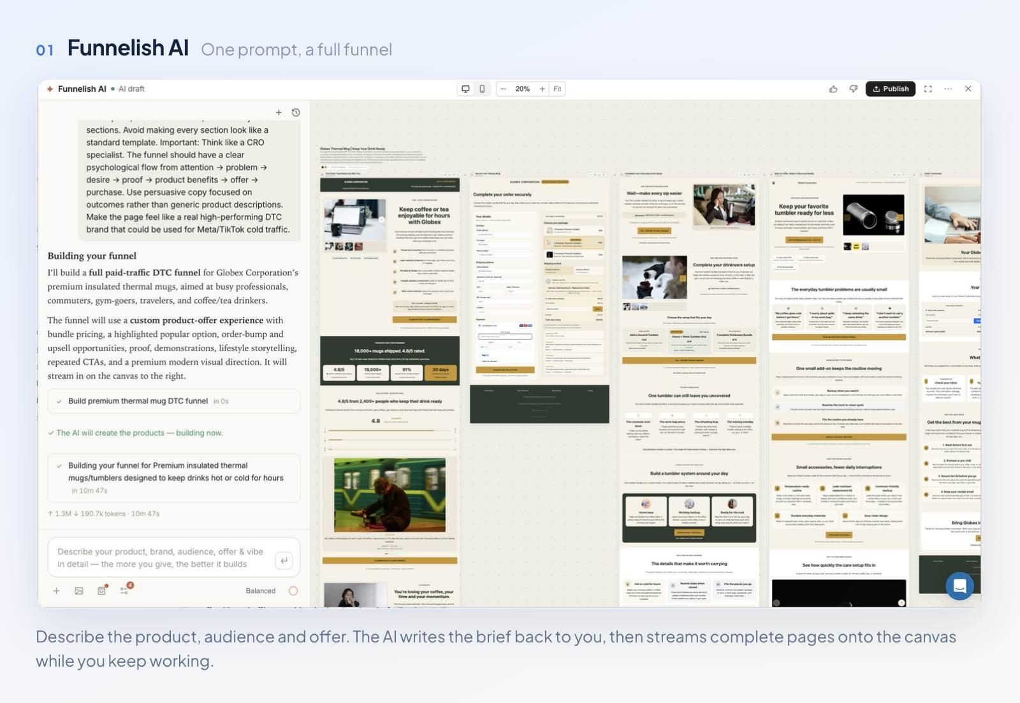
Task: Enter fullscreen mode
Action: click(928, 89)
